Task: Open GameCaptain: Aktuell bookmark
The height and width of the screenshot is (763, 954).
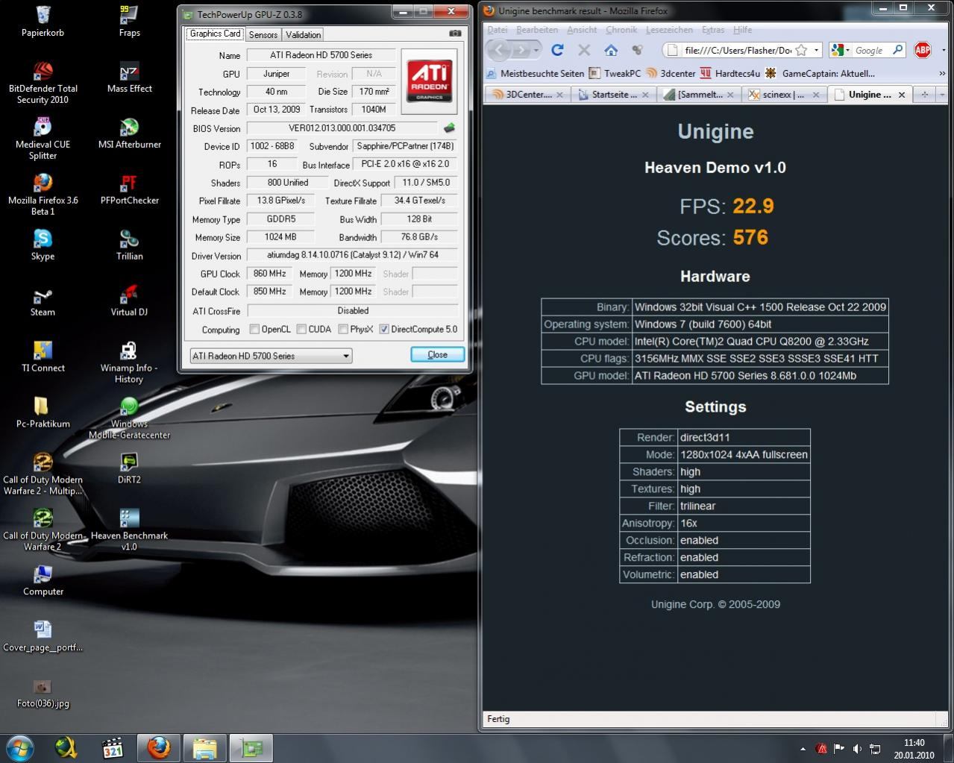Action: [x=820, y=73]
